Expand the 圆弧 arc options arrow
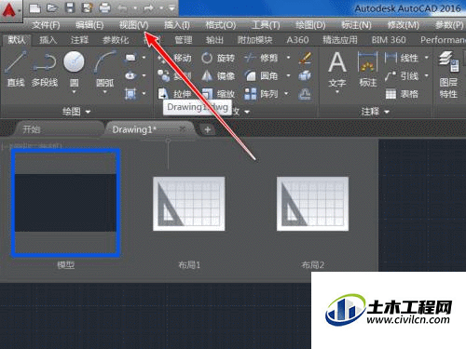This screenshot has width=466, height=349. (104, 92)
